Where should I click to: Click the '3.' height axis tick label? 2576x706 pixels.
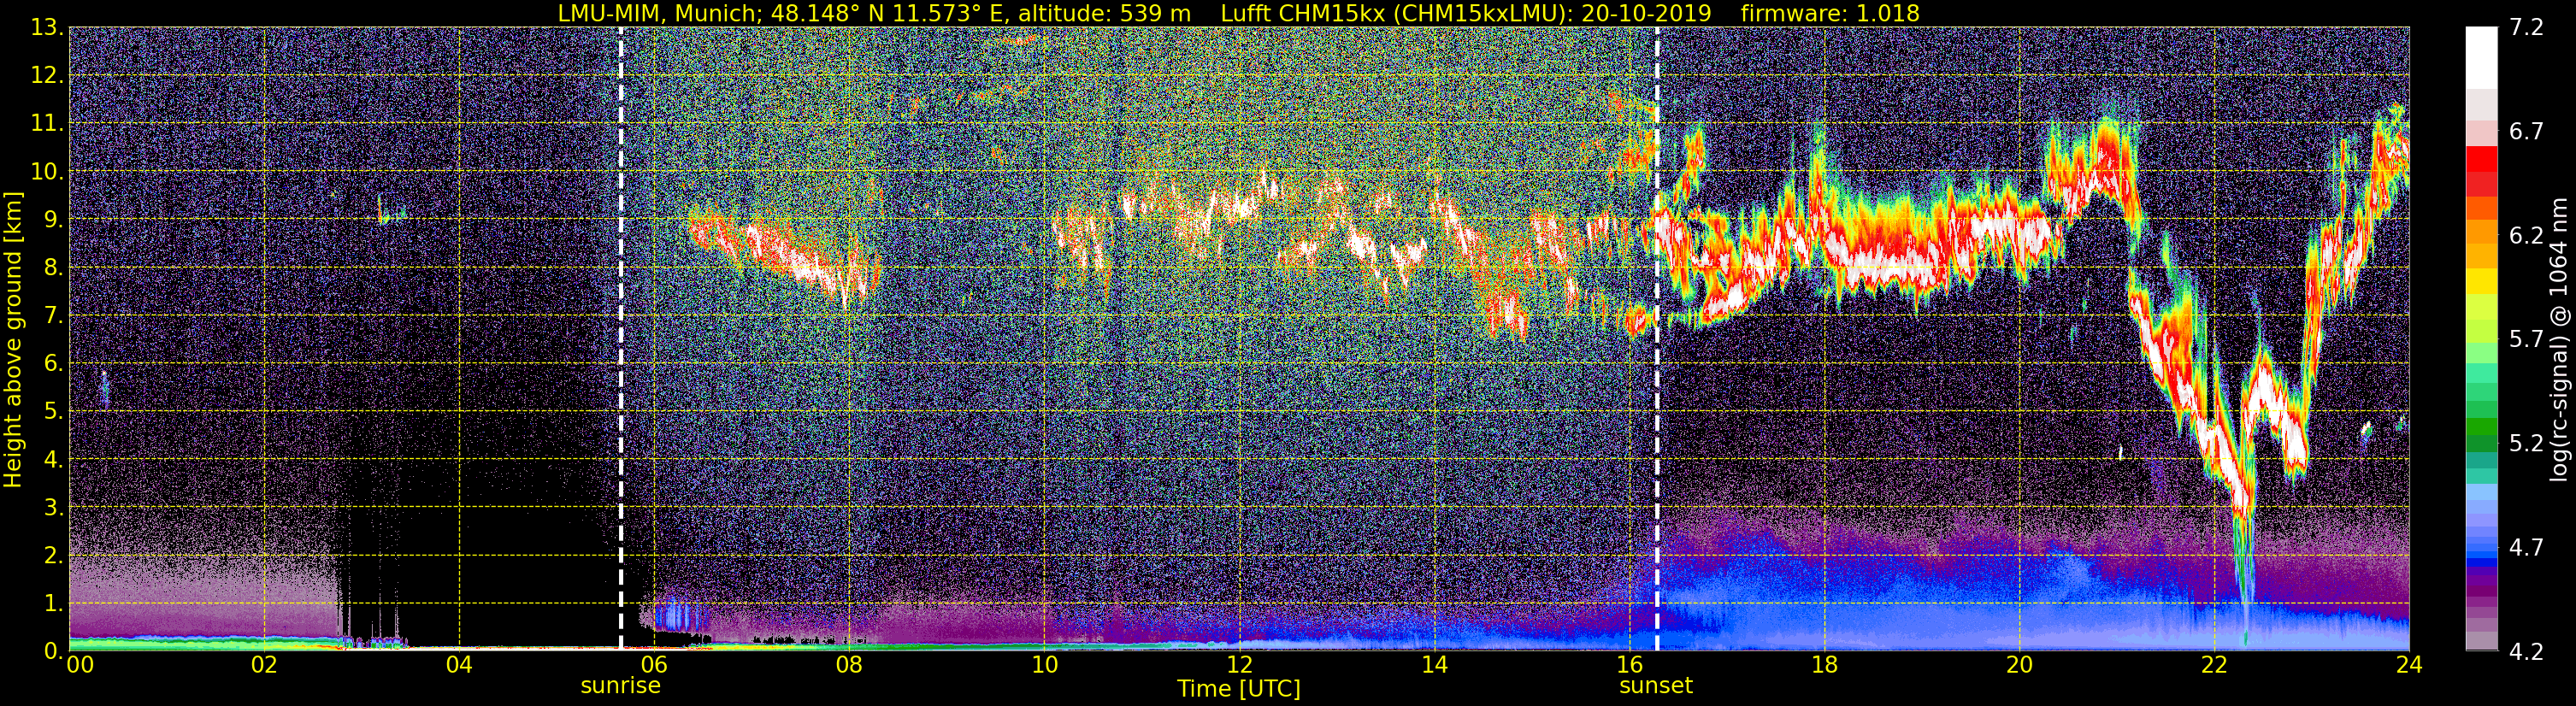53,508
